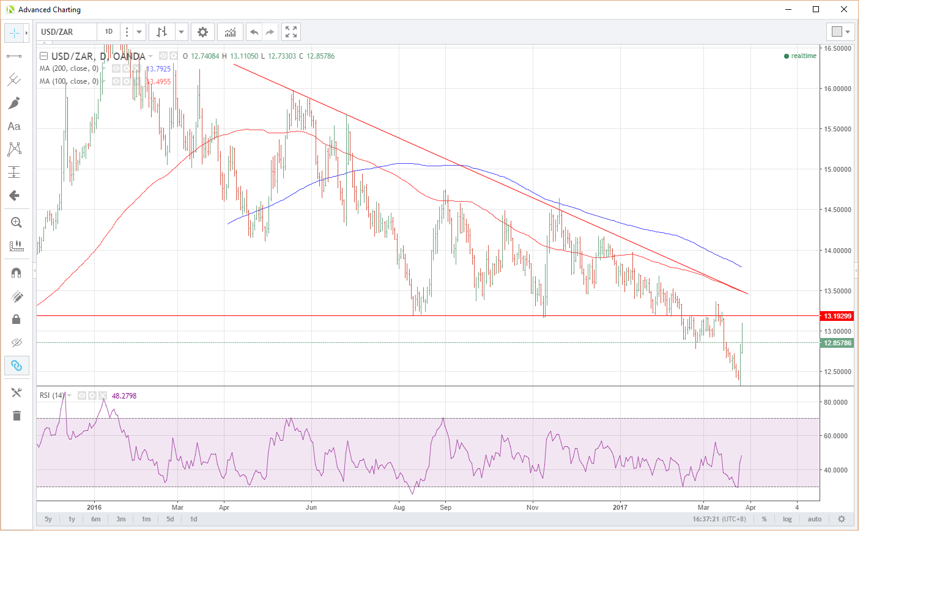Open USD/ZAR series legend dropdown arrow
This screenshot has width=937, height=599.
150,56
